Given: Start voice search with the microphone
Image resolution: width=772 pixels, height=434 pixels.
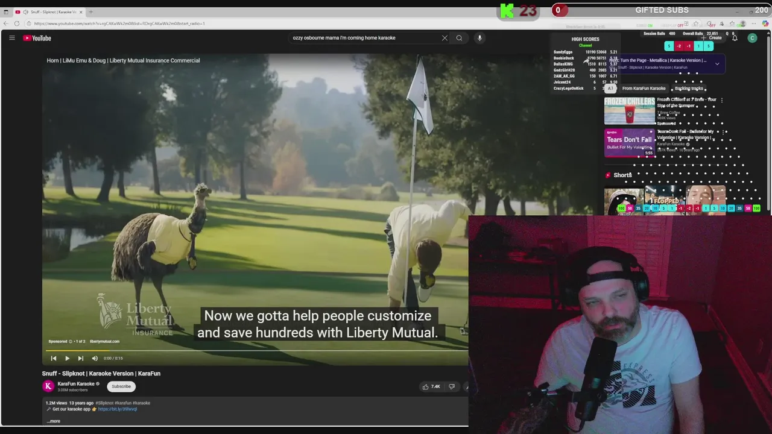Looking at the screenshot, I should 479,38.
